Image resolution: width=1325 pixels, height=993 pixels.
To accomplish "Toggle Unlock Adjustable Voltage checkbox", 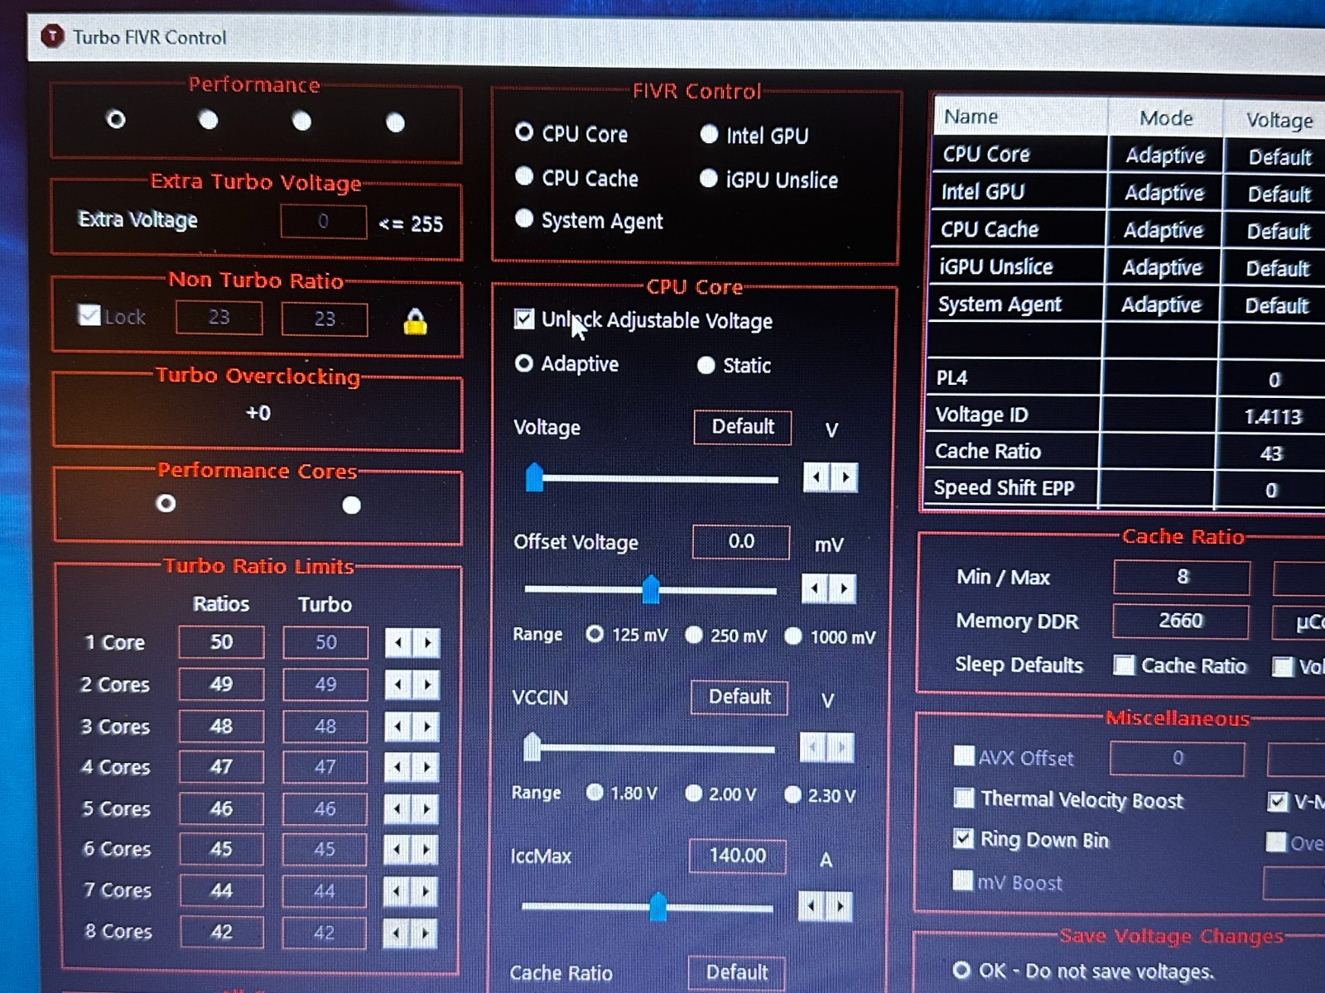I will click(x=524, y=319).
